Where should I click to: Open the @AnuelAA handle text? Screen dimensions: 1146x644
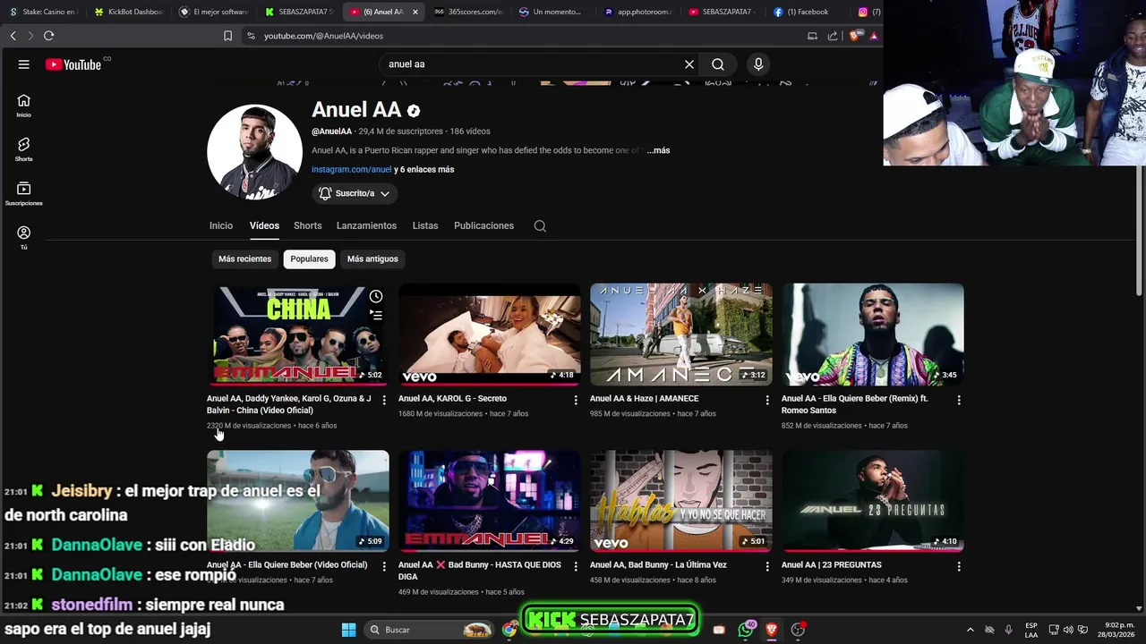(331, 131)
